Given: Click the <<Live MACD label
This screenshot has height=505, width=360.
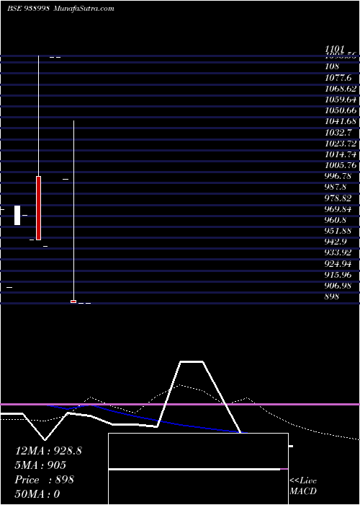Looking at the screenshot, I should click(x=303, y=486).
